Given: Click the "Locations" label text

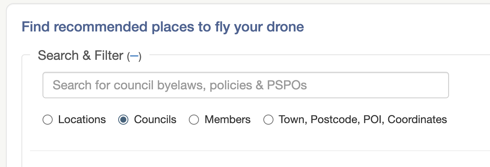Looking at the screenshot, I should click(82, 120).
